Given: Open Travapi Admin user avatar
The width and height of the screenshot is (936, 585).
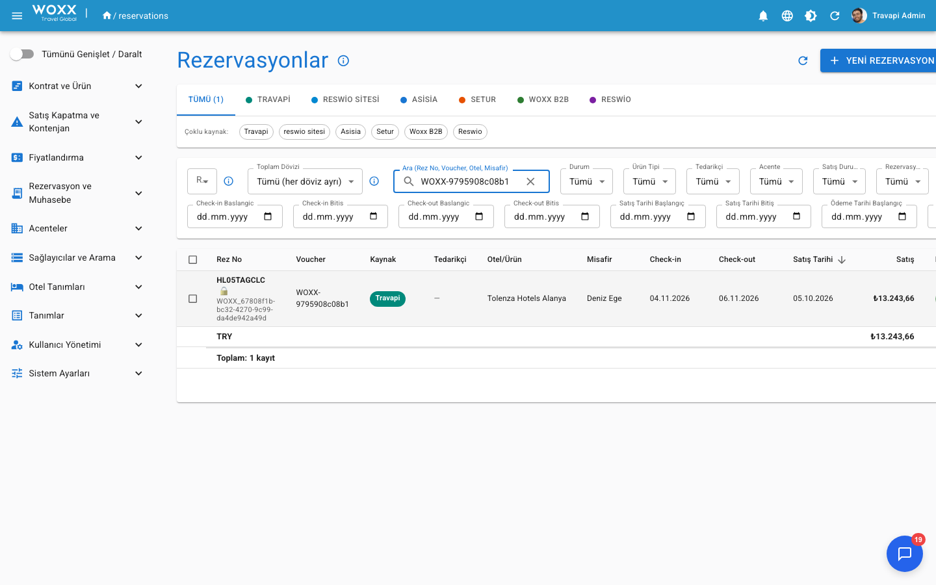Looking at the screenshot, I should click(x=859, y=16).
